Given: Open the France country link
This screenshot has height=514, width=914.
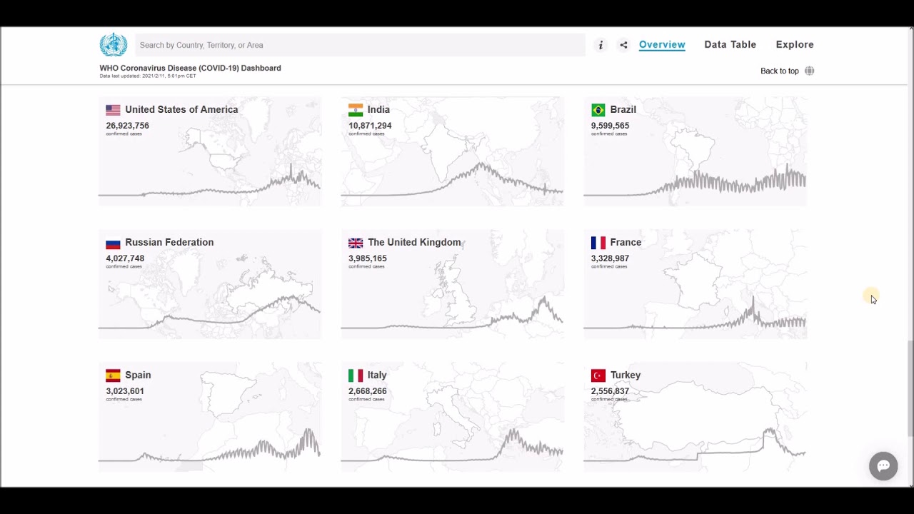Looking at the screenshot, I should click(626, 242).
